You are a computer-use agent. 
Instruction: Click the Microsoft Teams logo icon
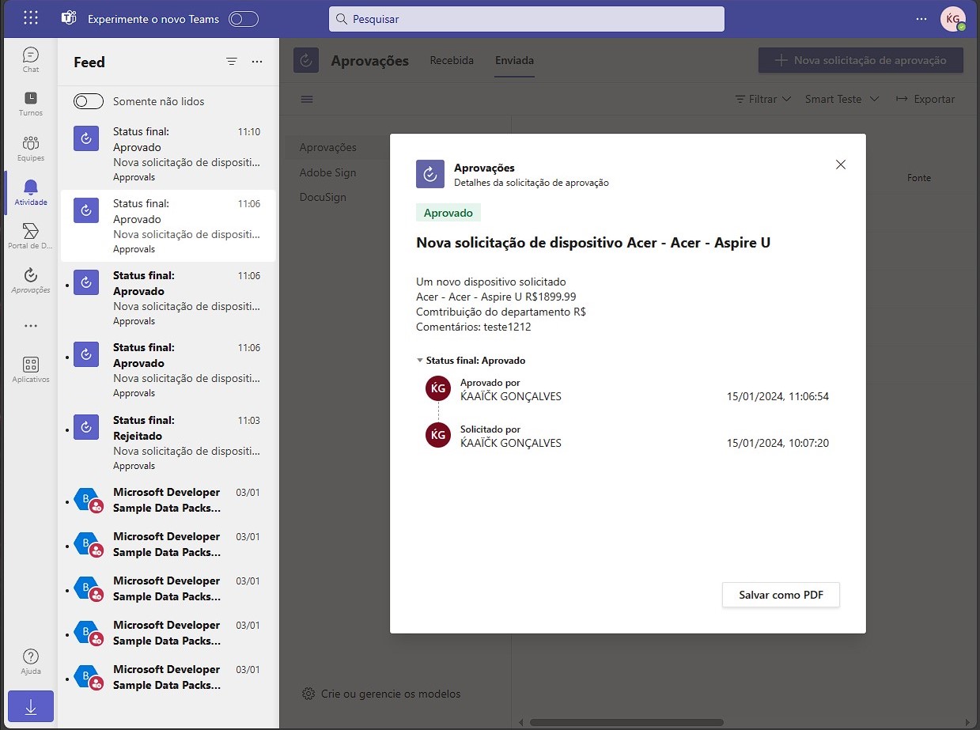point(69,19)
